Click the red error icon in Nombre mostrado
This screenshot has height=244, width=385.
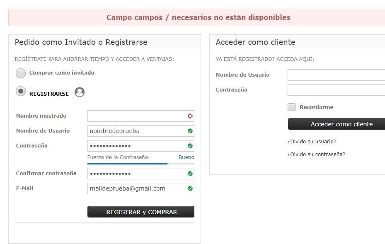pyautogui.click(x=190, y=116)
